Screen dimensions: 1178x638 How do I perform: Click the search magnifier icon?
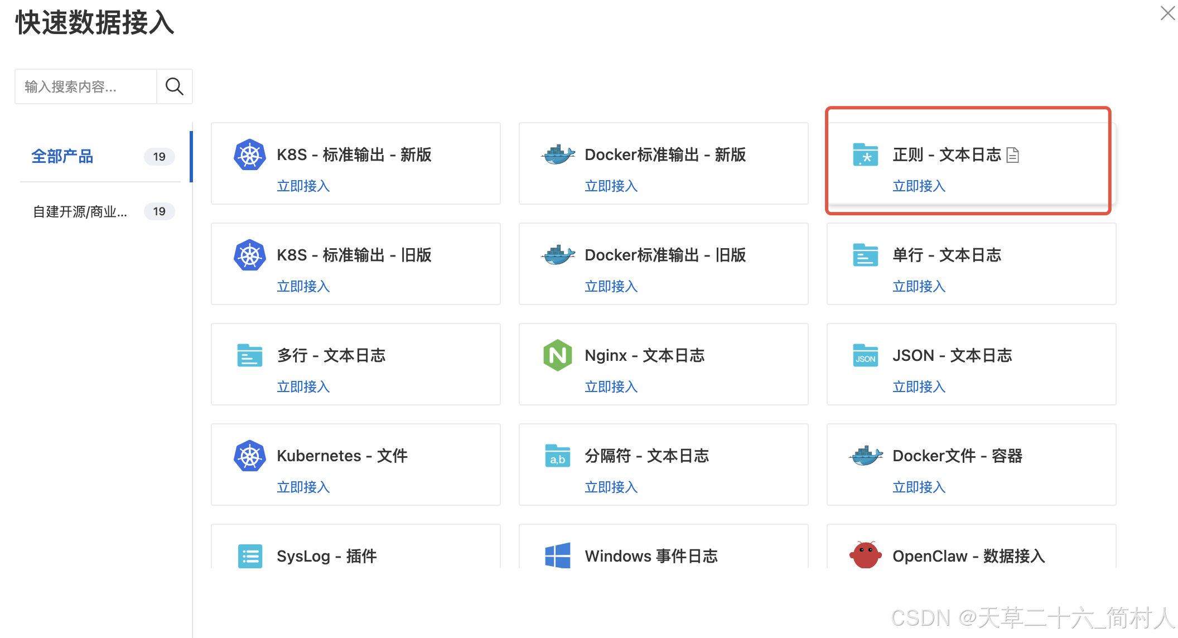pyautogui.click(x=174, y=86)
